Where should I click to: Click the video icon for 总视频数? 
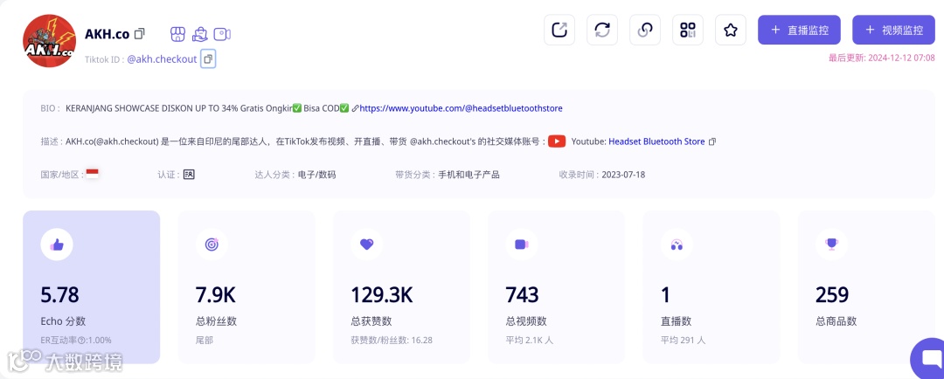coord(521,245)
